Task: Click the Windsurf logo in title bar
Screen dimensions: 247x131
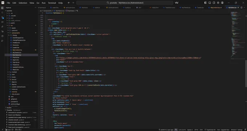Action: coord(3,3)
